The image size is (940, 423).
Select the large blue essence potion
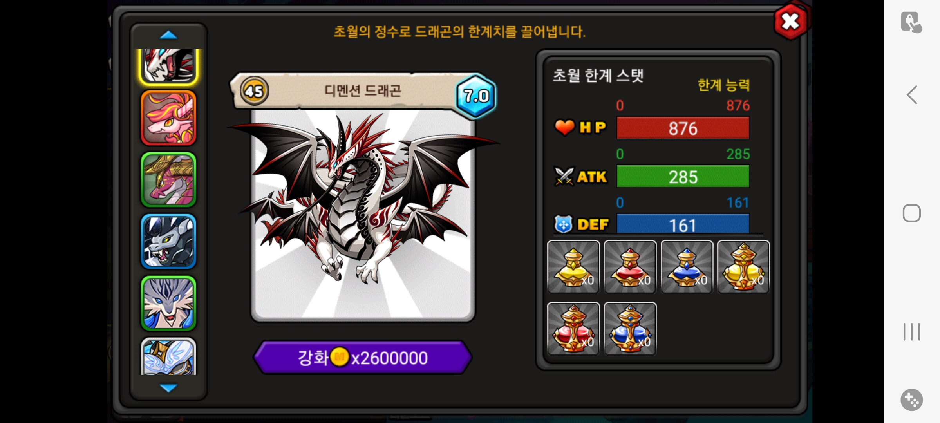[x=630, y=328]
